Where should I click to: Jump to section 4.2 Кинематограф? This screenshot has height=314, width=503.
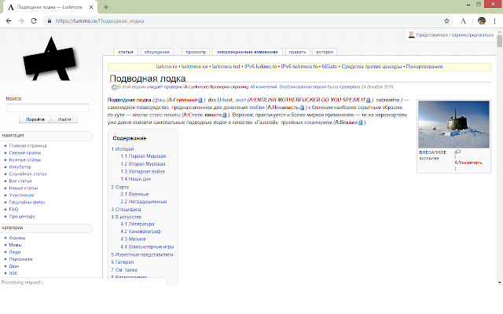[x=141, y=232]
